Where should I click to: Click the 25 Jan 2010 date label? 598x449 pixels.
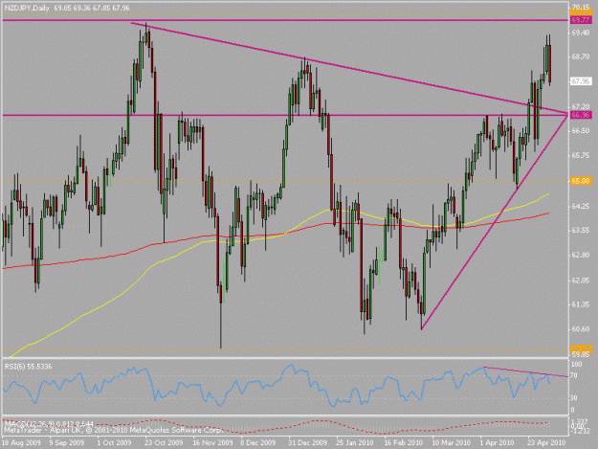355,443
